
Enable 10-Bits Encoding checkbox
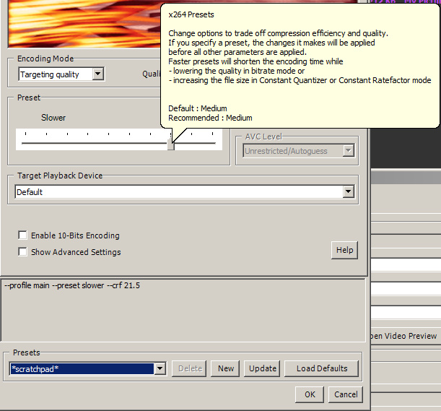tap(22, 235)
